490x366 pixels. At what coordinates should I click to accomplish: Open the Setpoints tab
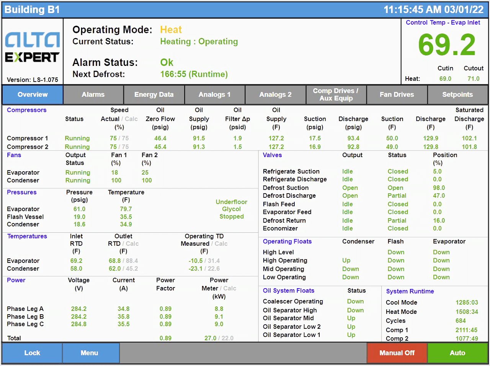[x=458, y=94]
